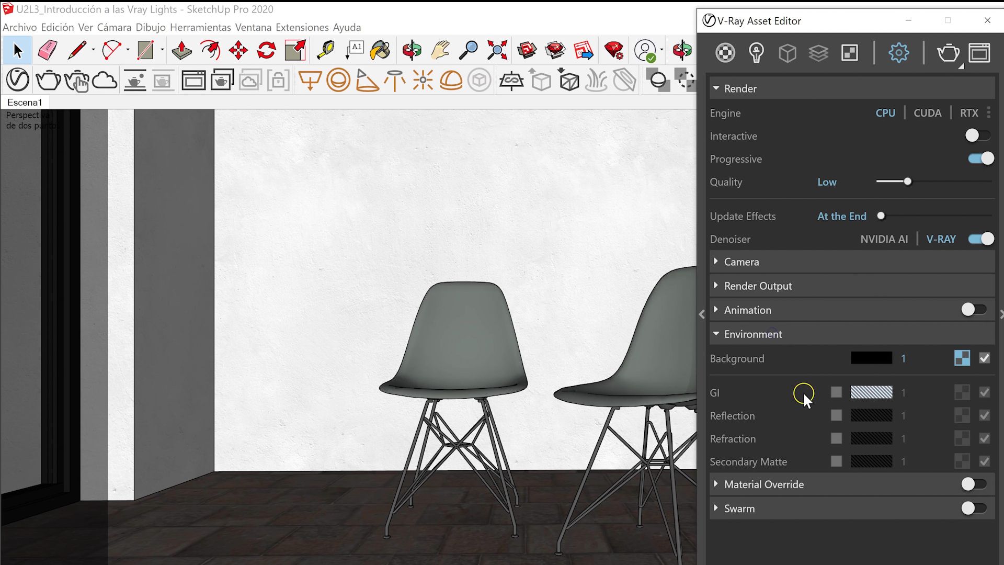The width and height of the screenshot is (1004, 565).
Task: Collapse the Environment section
Action: click(x=752, y=334)
